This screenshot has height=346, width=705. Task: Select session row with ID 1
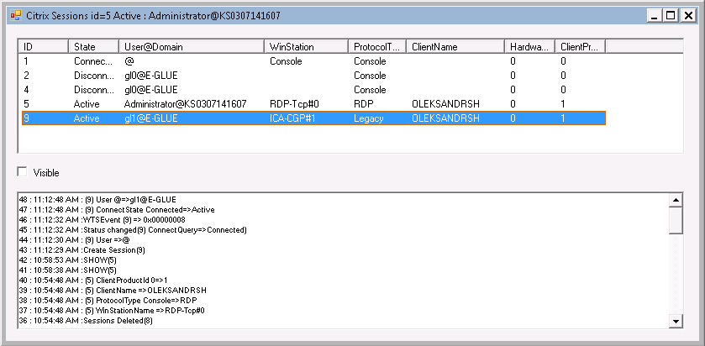[313, 61]
